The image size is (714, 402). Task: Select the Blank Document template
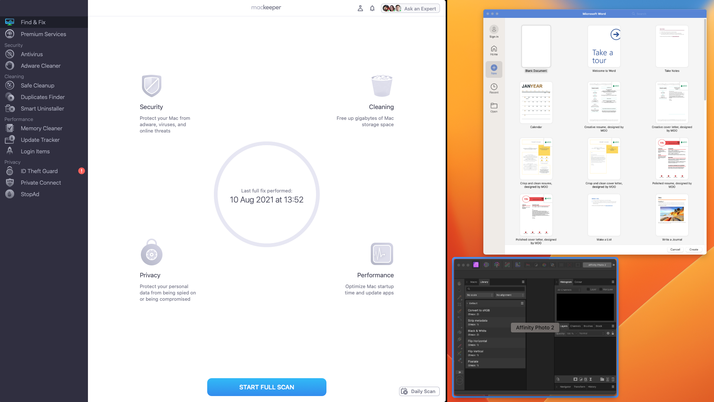[536, 46]
